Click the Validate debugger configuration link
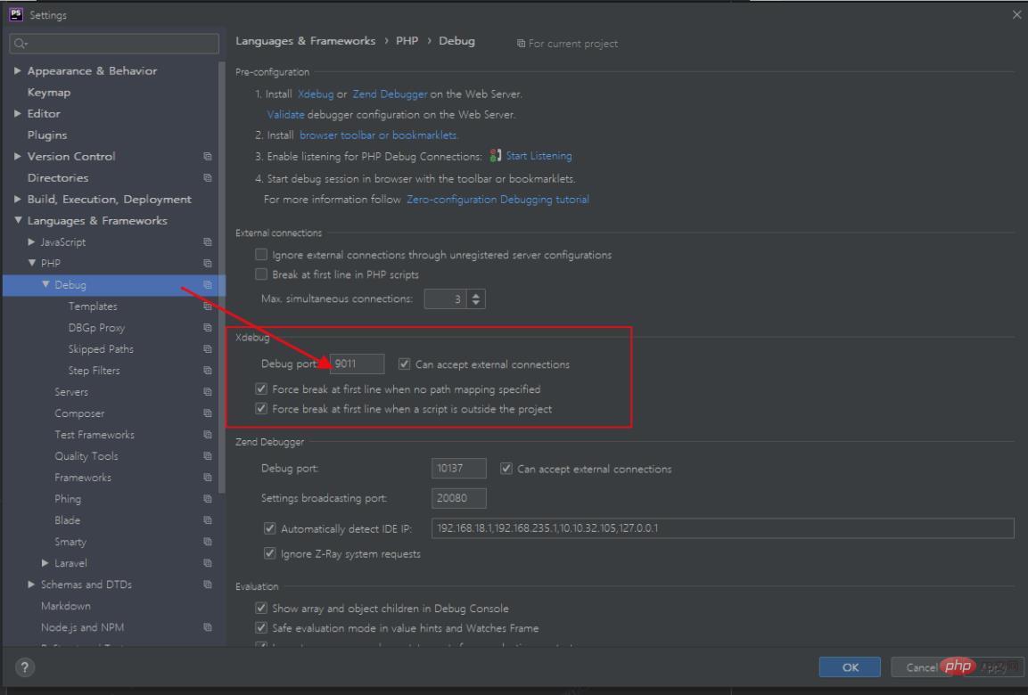 [x=285, y=115]
